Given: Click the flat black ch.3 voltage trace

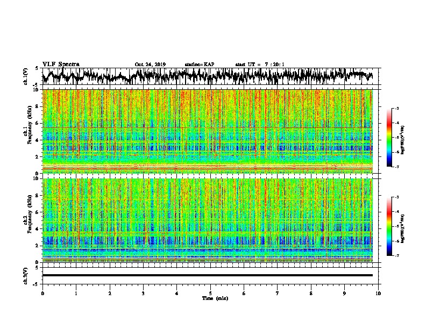Looking at the screenshot, I should [x=208, y=275].
